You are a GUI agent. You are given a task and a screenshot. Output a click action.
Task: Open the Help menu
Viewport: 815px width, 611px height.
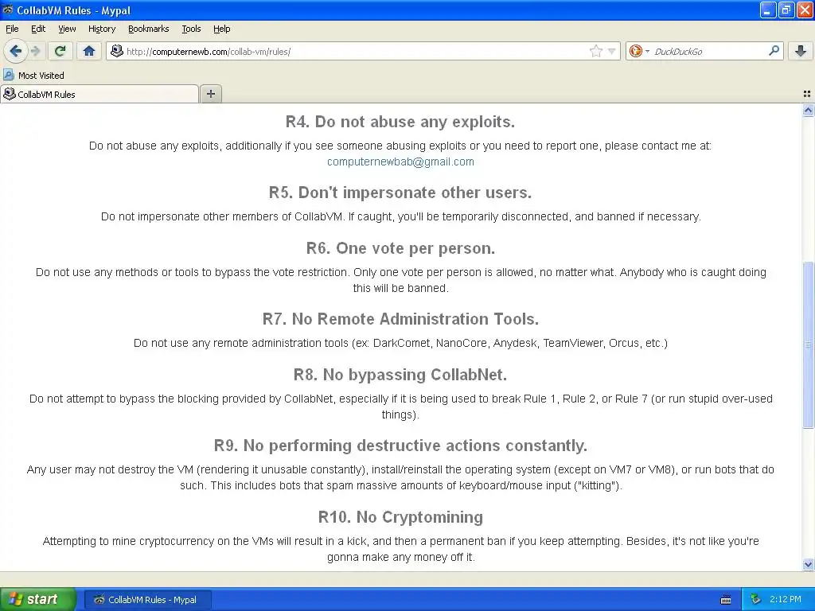(221, 29)
